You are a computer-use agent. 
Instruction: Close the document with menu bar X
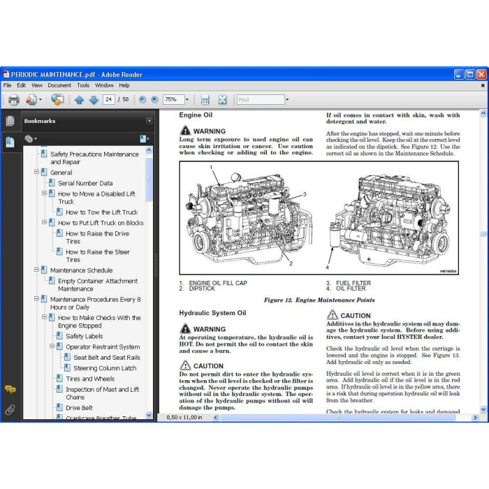483,85
